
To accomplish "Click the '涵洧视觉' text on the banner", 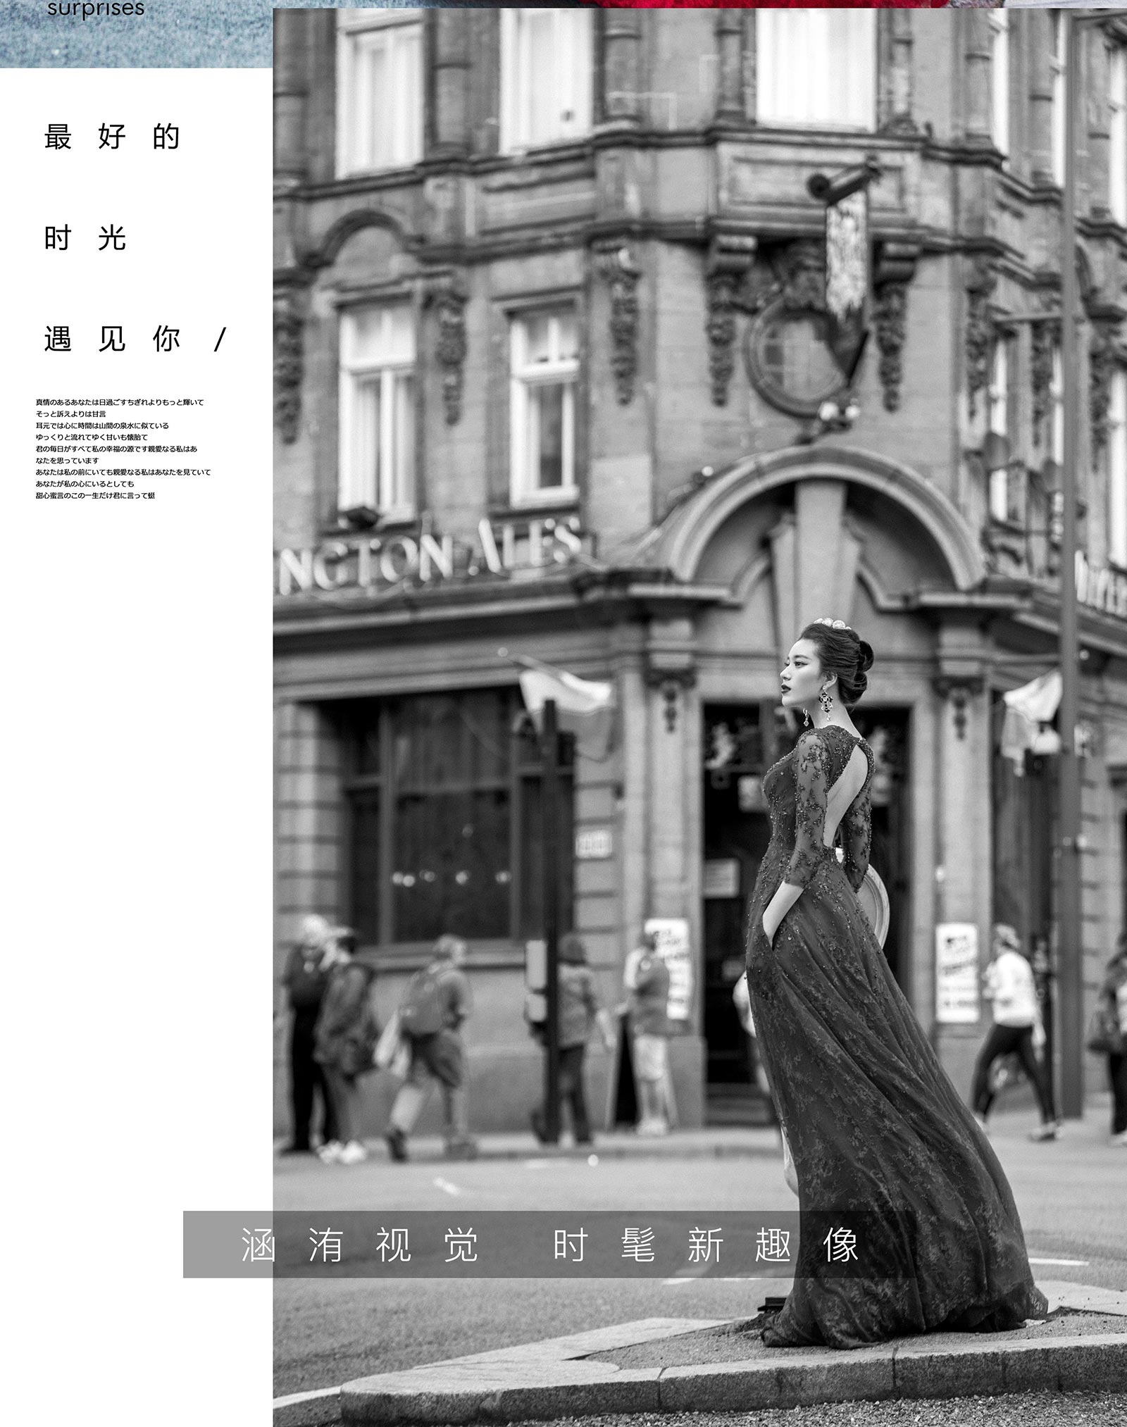I will (x=360, y=1245).
